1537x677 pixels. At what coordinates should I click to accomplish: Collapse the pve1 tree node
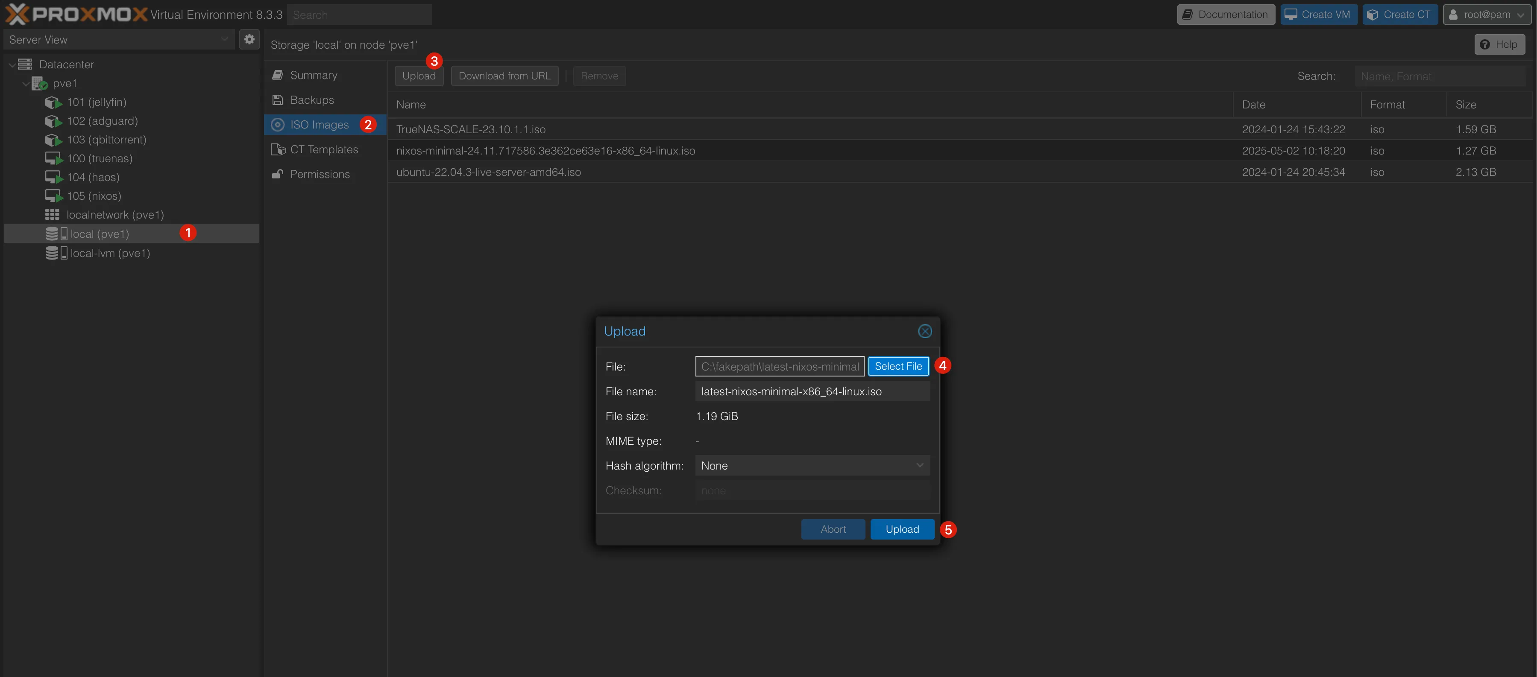(26, 84)
